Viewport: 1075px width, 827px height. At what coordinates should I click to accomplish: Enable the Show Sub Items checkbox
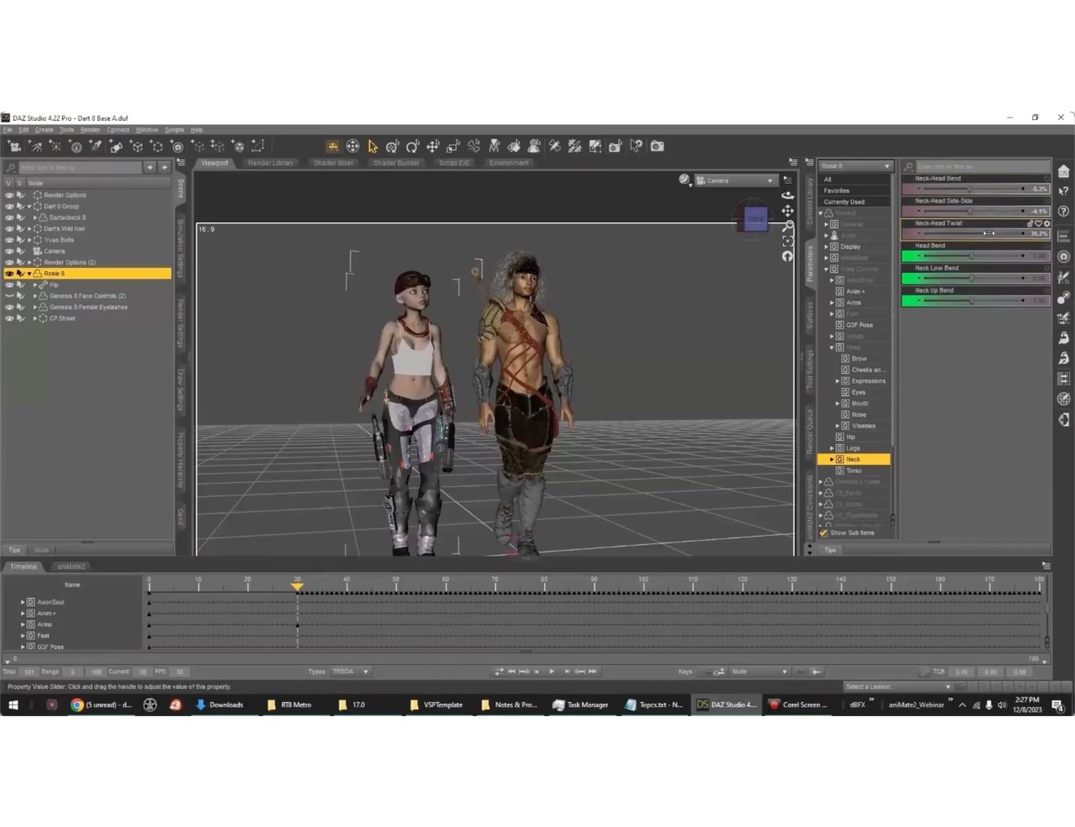click(x=823, y=533)
